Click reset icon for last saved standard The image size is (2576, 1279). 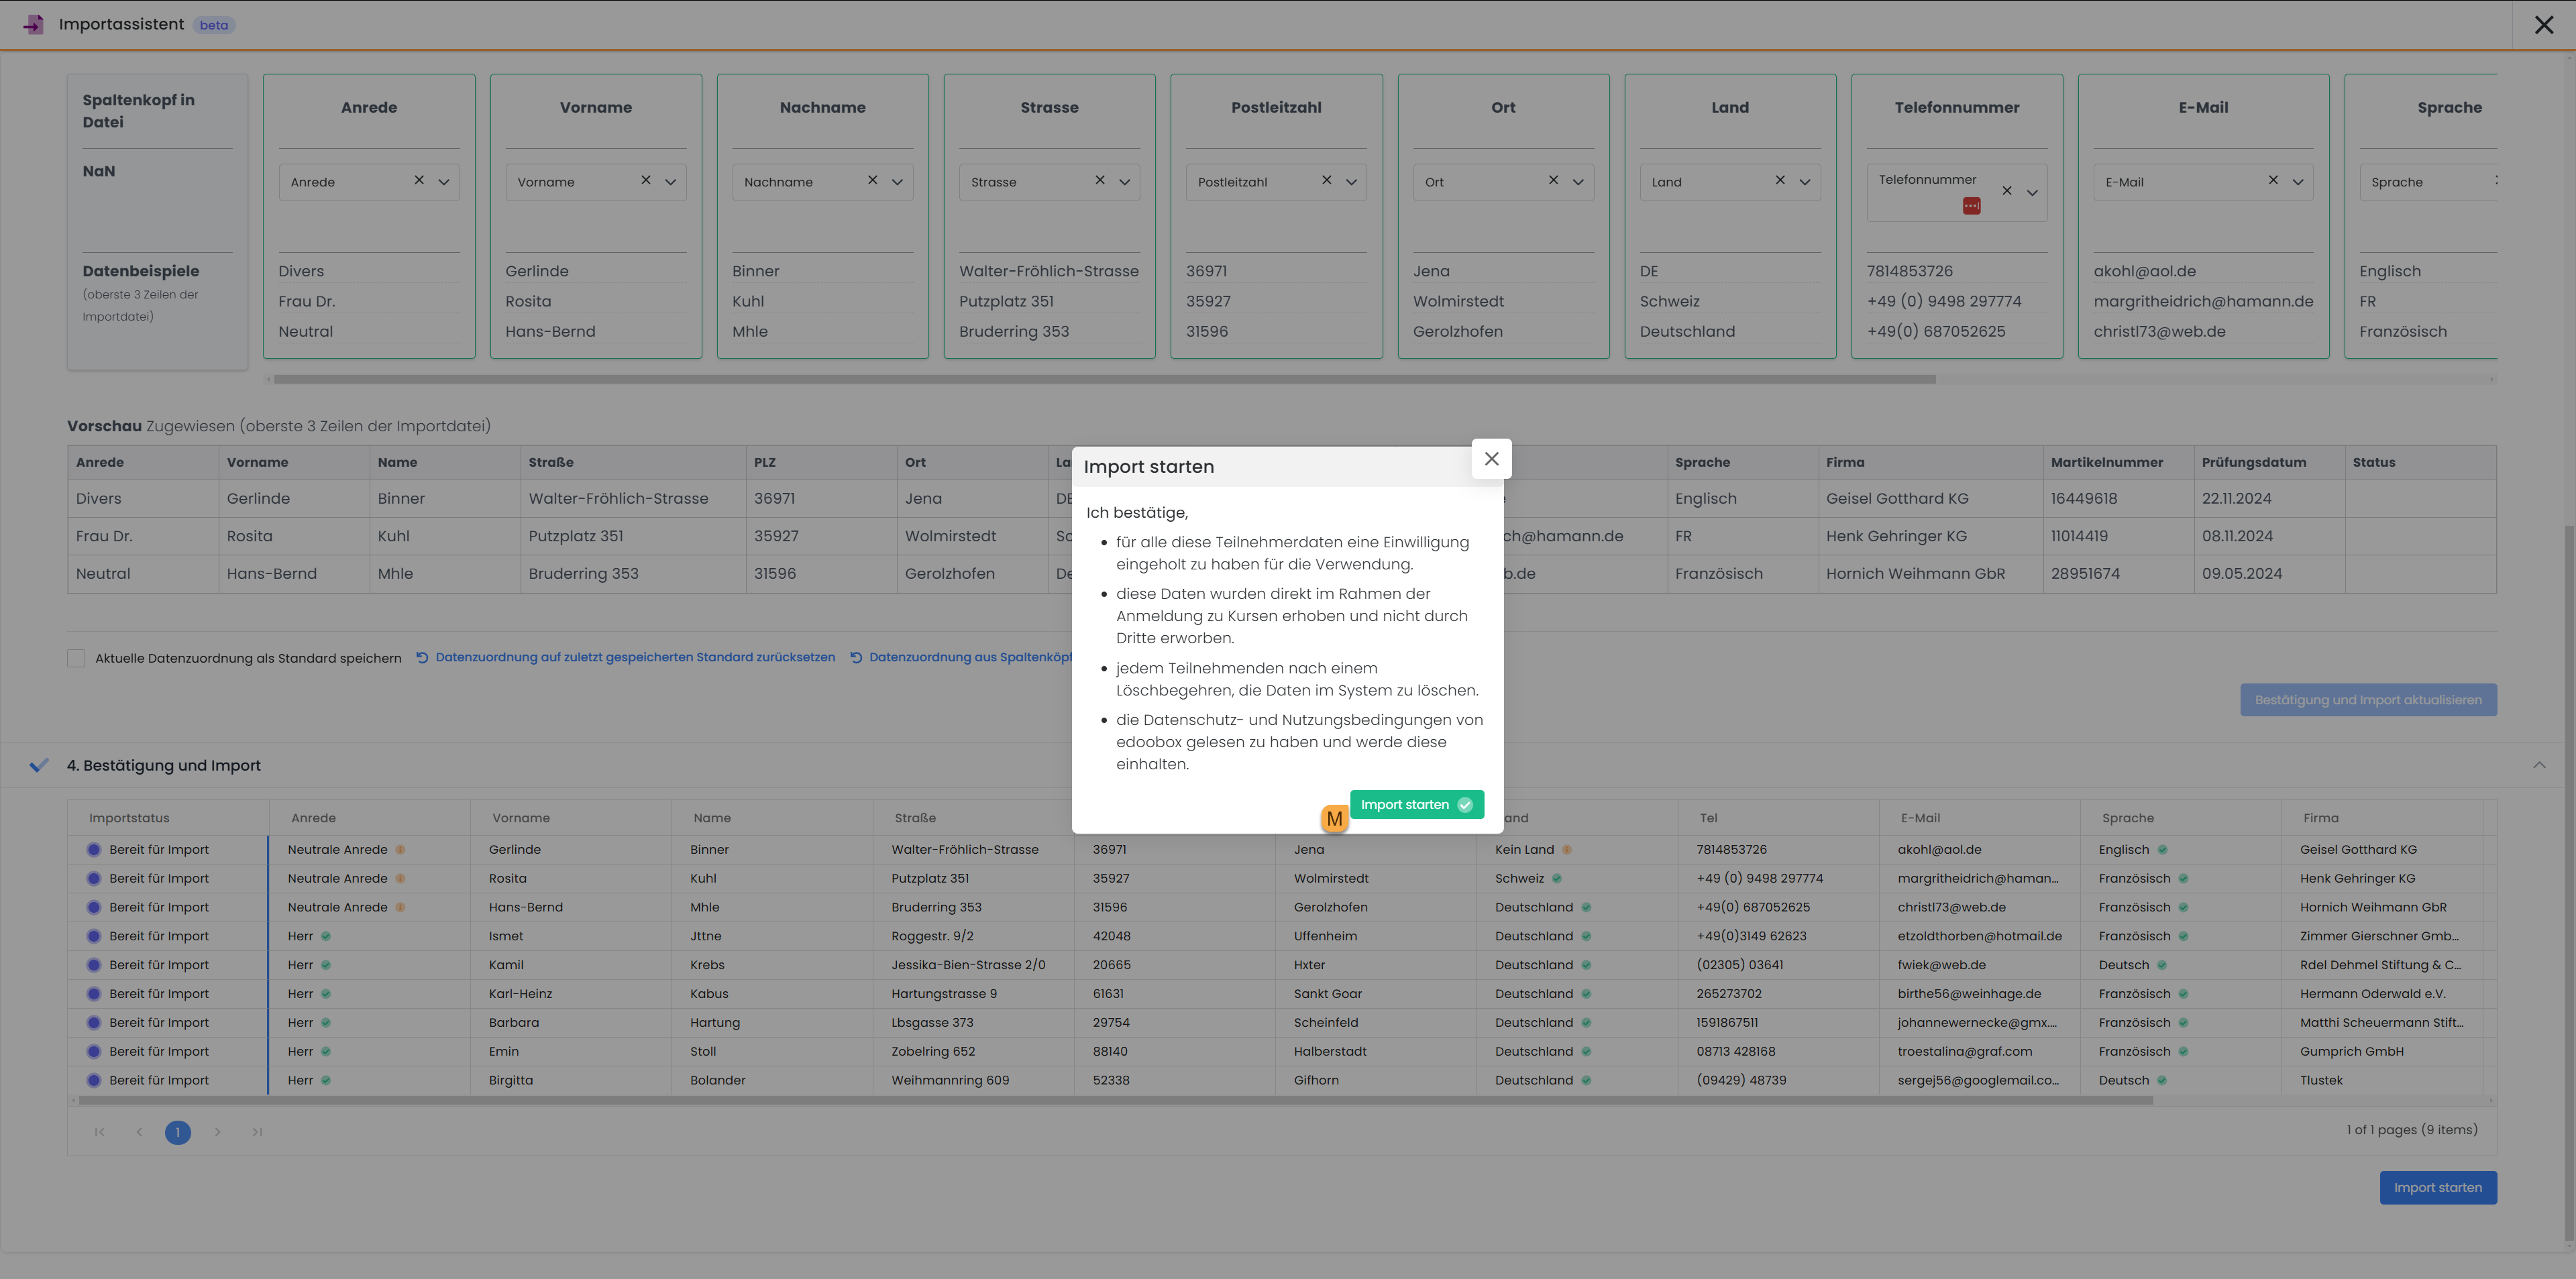422,657
